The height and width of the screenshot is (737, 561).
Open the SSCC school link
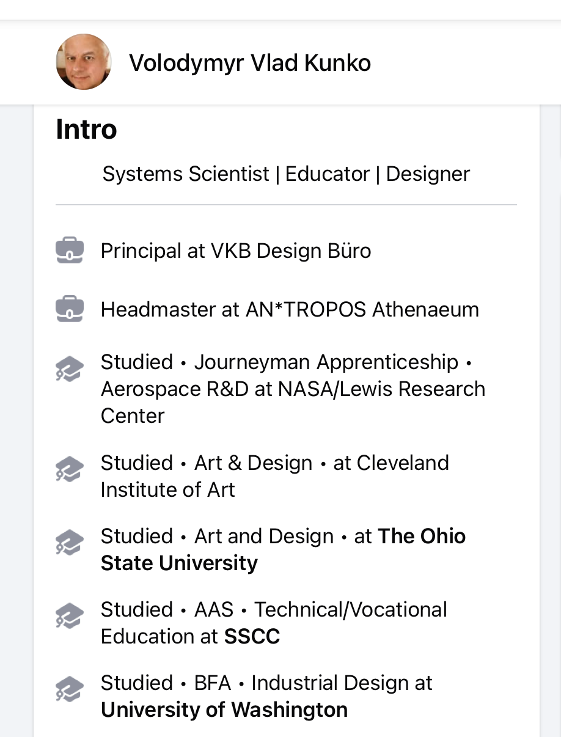252,636
